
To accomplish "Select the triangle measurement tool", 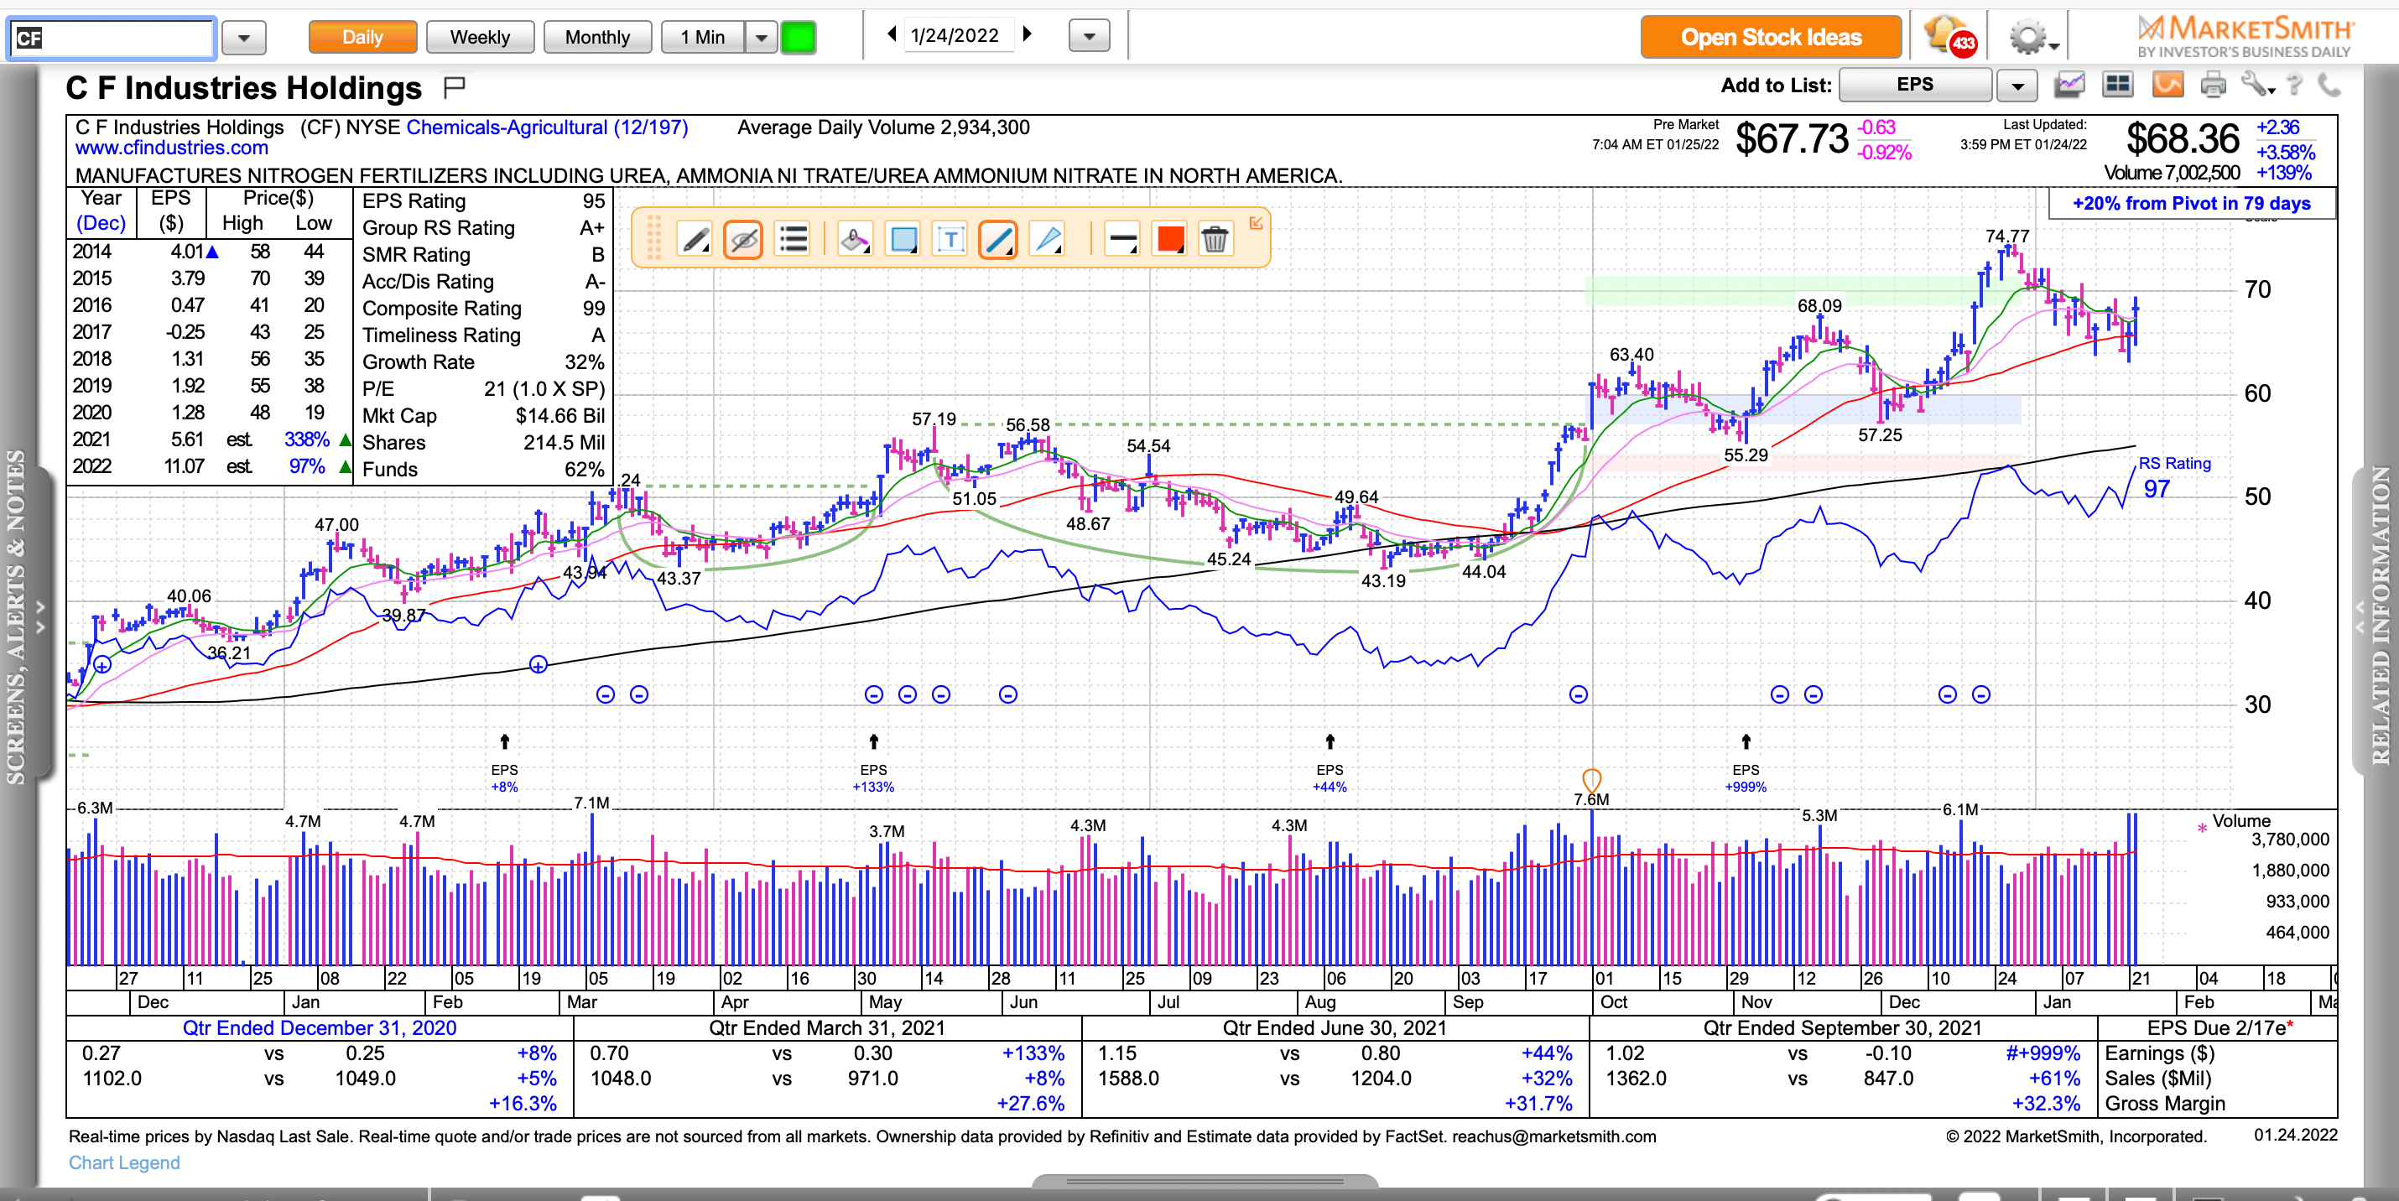I will 1048,240.
